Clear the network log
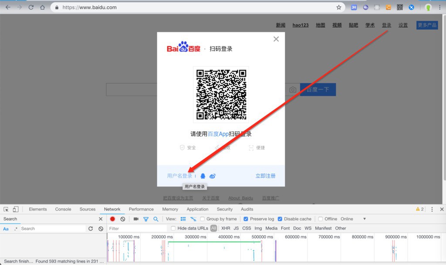Viewport: 446px width, 265px height. coord(122,219)
